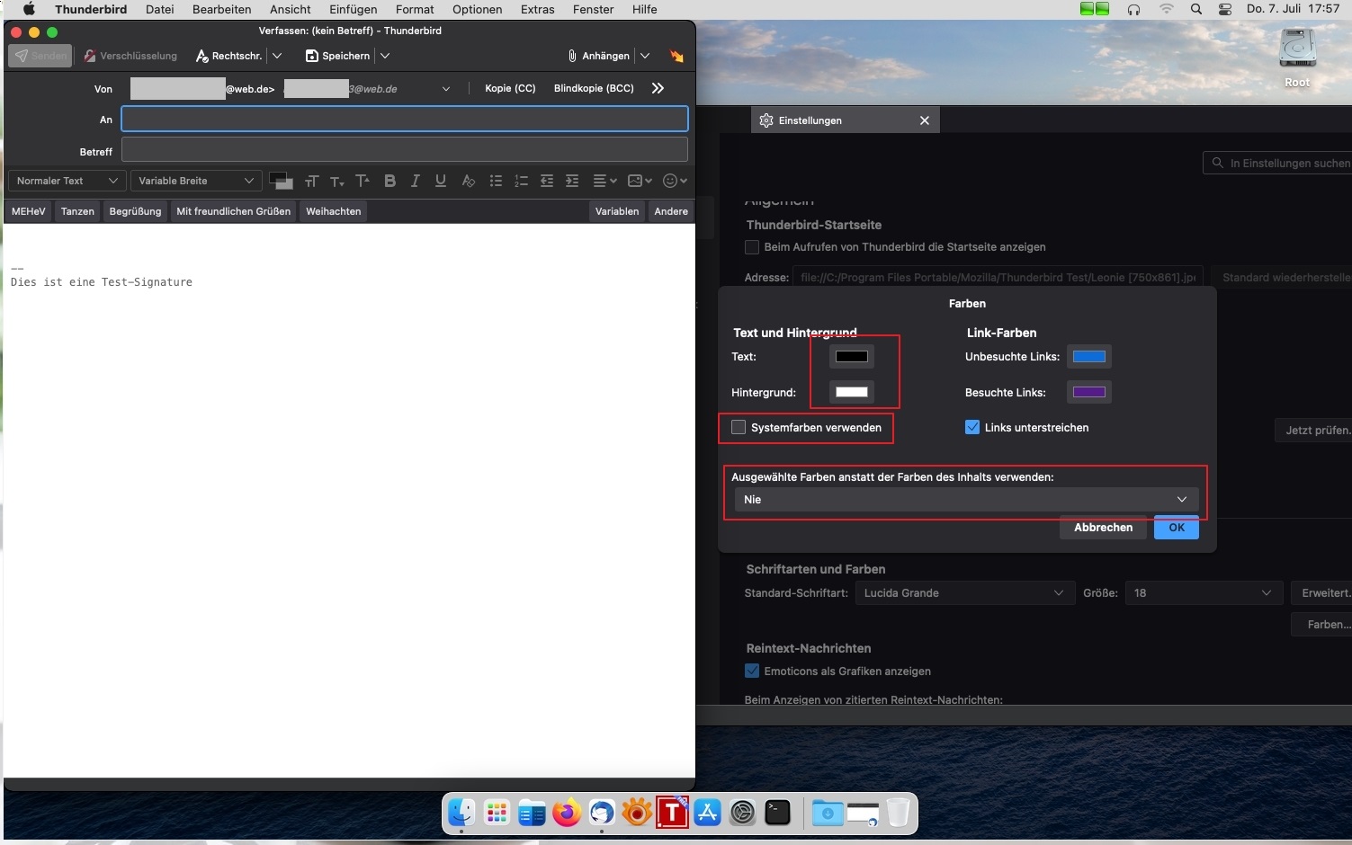
Task: Open the text alignment dropdown
Action: [x=604, y=181]
